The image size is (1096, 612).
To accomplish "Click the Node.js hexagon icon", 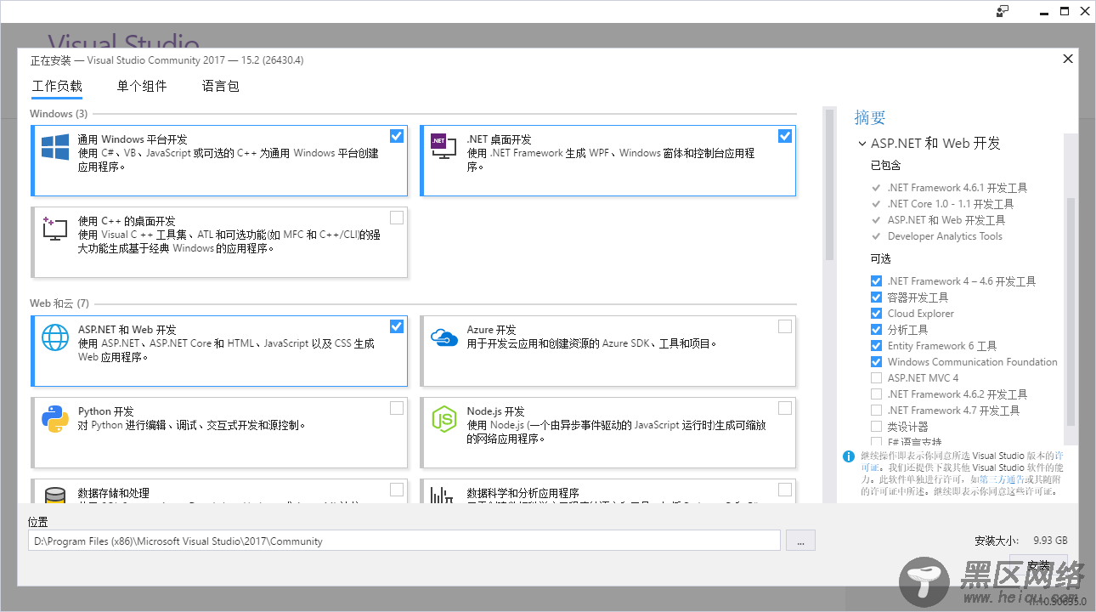I will 443,418.
